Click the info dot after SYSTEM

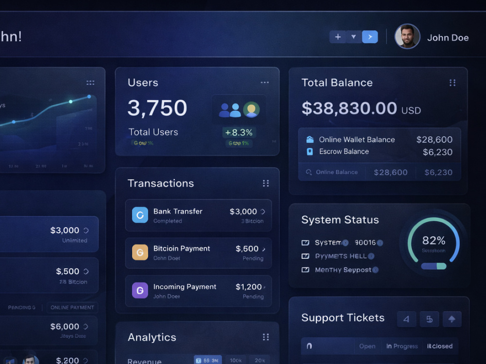[345, 243]
